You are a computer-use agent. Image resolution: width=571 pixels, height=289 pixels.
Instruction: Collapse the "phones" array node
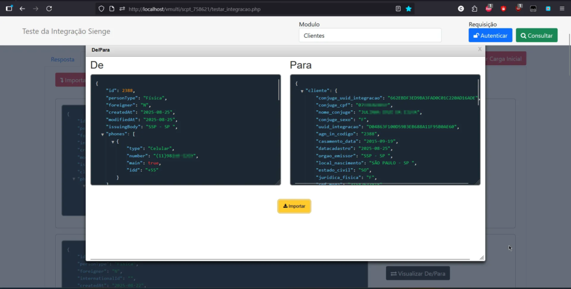pyautogui.click(x=103, y=134)
